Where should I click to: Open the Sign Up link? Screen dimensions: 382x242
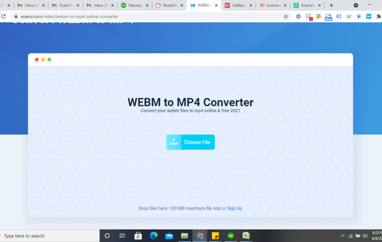234,208
